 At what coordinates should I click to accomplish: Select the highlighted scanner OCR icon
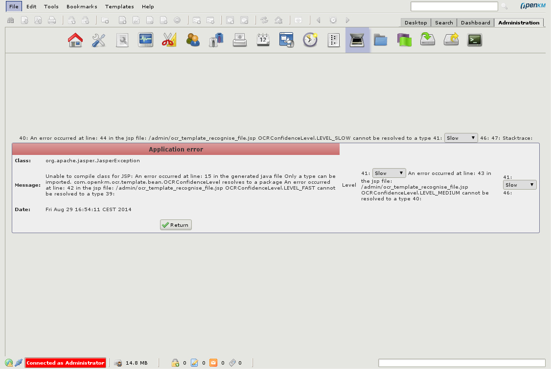click(x=357, y=40)
